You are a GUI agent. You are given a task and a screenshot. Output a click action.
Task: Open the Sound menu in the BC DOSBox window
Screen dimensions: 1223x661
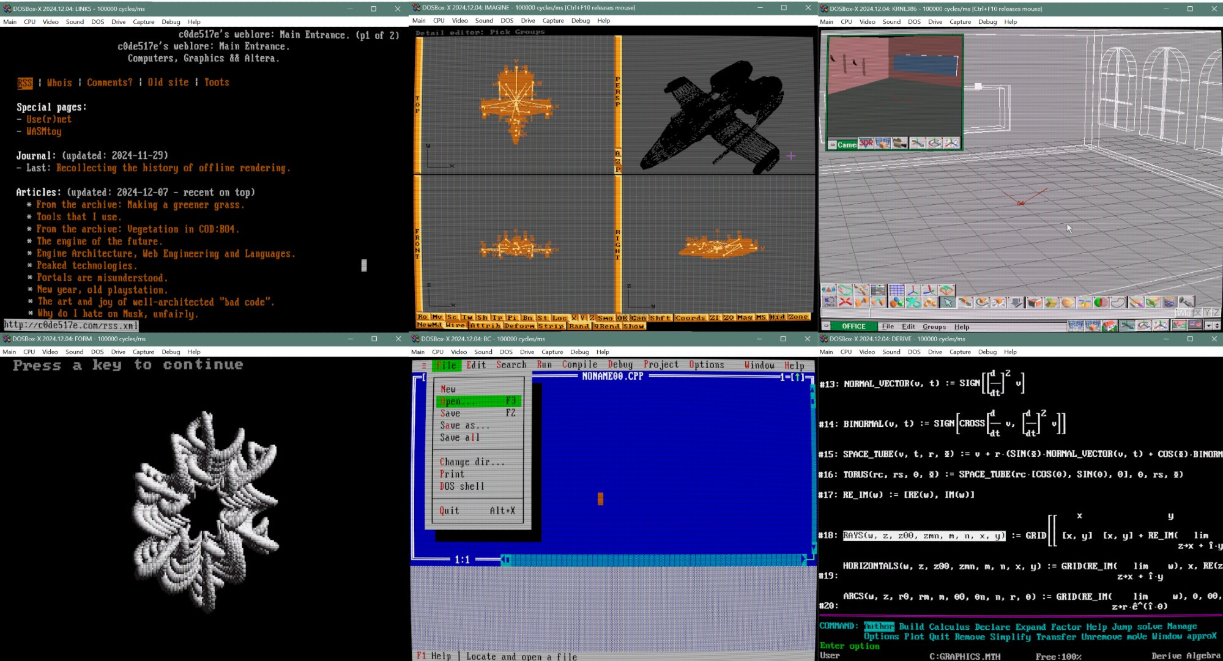tap(483, 352)
